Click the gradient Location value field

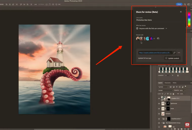167,76
